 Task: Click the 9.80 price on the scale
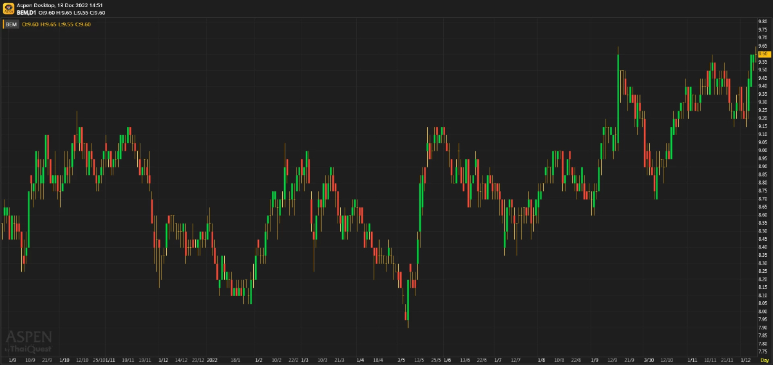[763, 22]
